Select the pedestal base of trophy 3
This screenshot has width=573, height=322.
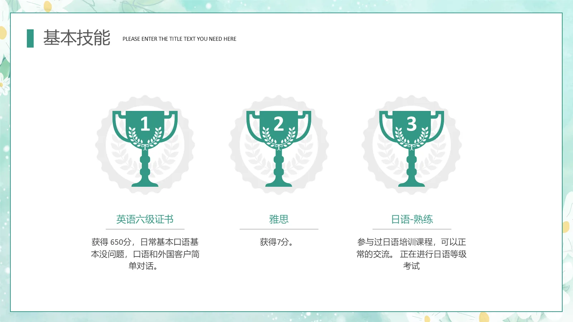click(x=411, y=183)
